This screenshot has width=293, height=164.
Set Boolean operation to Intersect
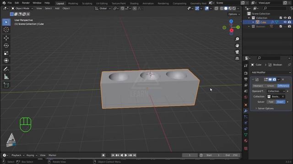click(258, 86)
